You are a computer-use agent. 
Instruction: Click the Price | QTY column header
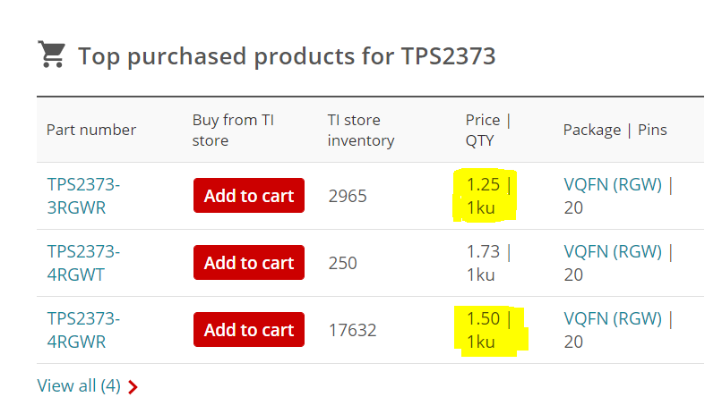coord(487,130)
